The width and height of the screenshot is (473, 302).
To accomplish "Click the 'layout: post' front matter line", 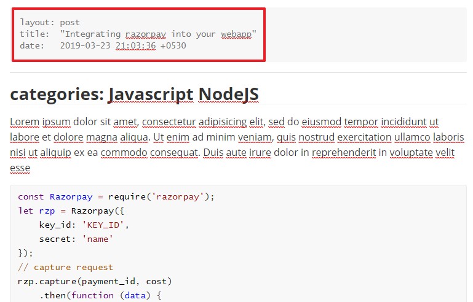I will pos(50,23).
